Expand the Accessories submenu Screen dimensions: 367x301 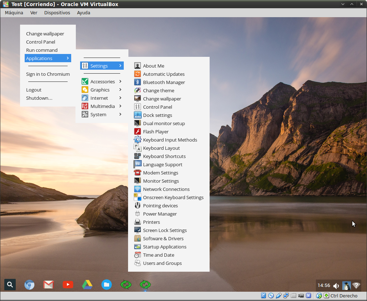(x=102, y=82)
